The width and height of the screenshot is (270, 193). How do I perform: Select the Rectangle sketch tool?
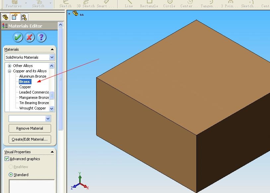[149, 4]
